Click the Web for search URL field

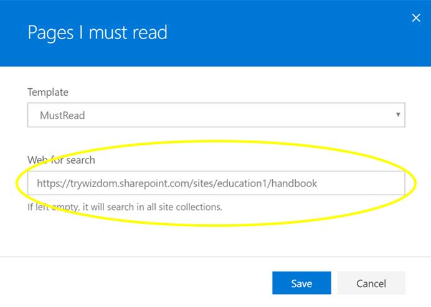coord(216,183)
